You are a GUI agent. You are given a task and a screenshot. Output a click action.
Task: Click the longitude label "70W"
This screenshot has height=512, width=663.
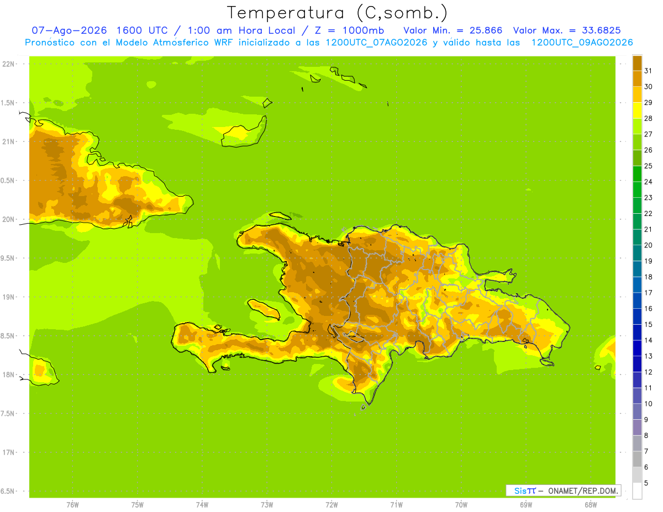tap(461, 505)
